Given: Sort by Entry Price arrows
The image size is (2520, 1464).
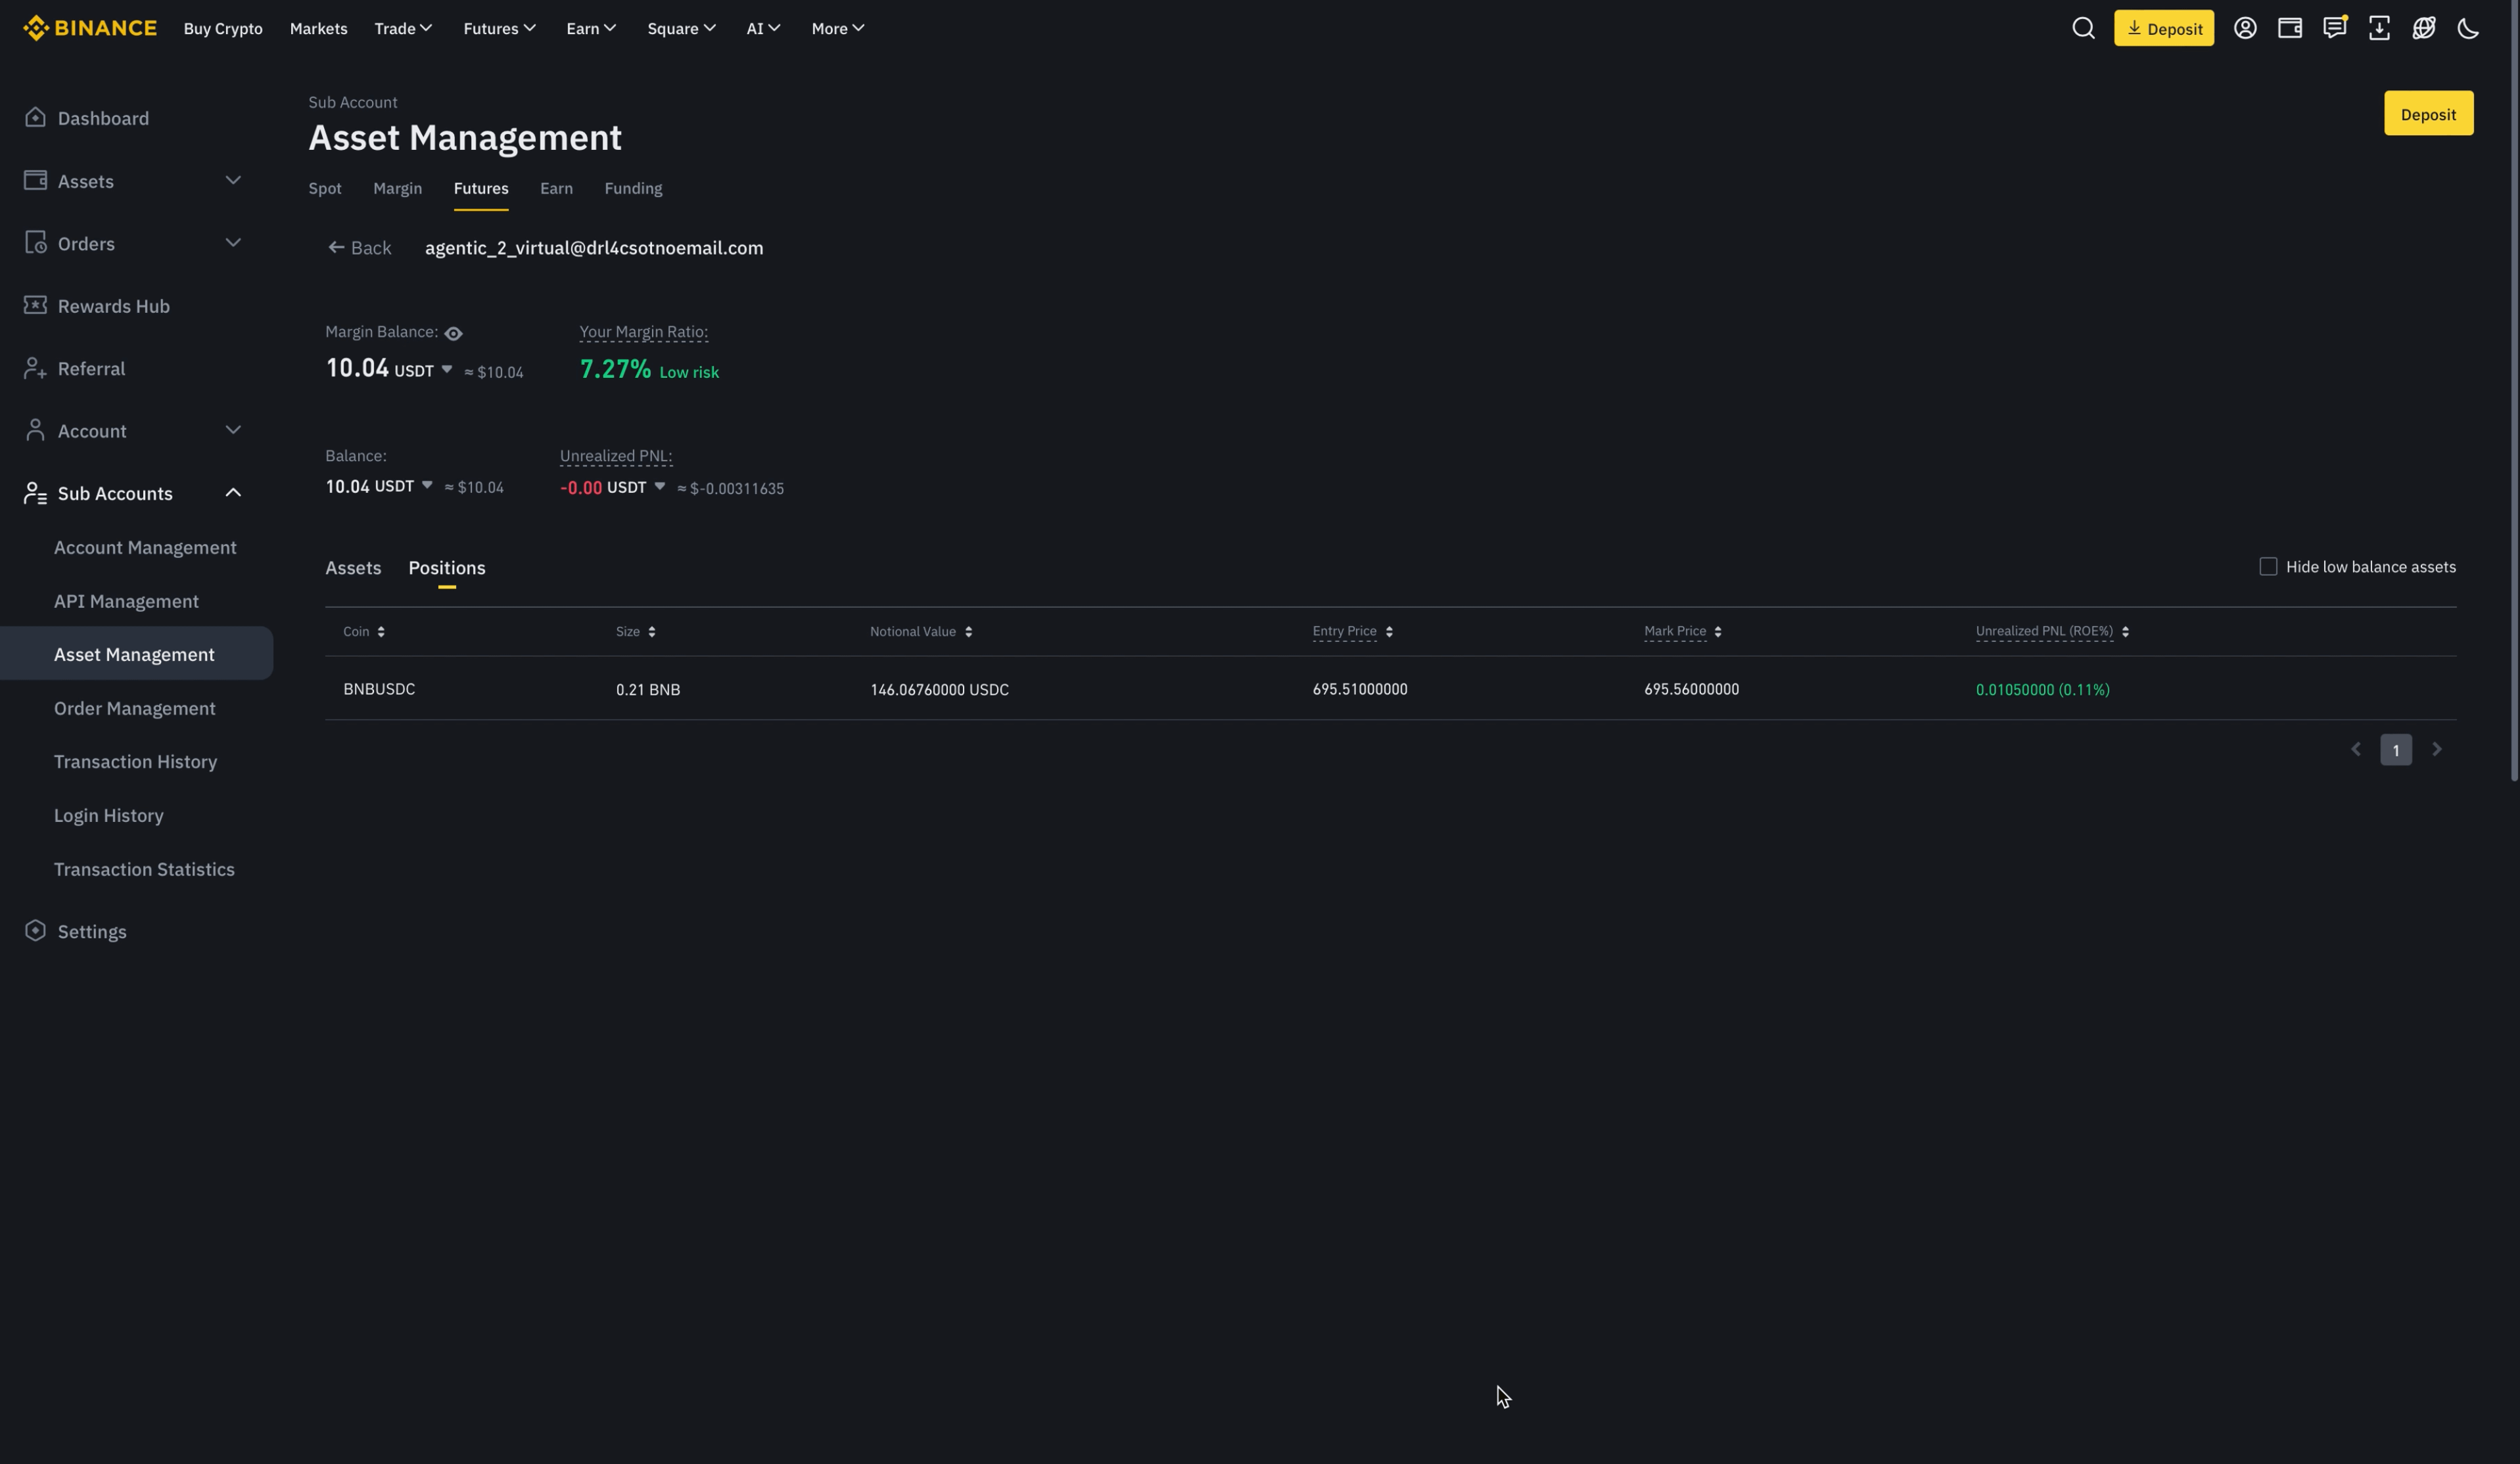Looking at the screenshot, I should 1389,632.
